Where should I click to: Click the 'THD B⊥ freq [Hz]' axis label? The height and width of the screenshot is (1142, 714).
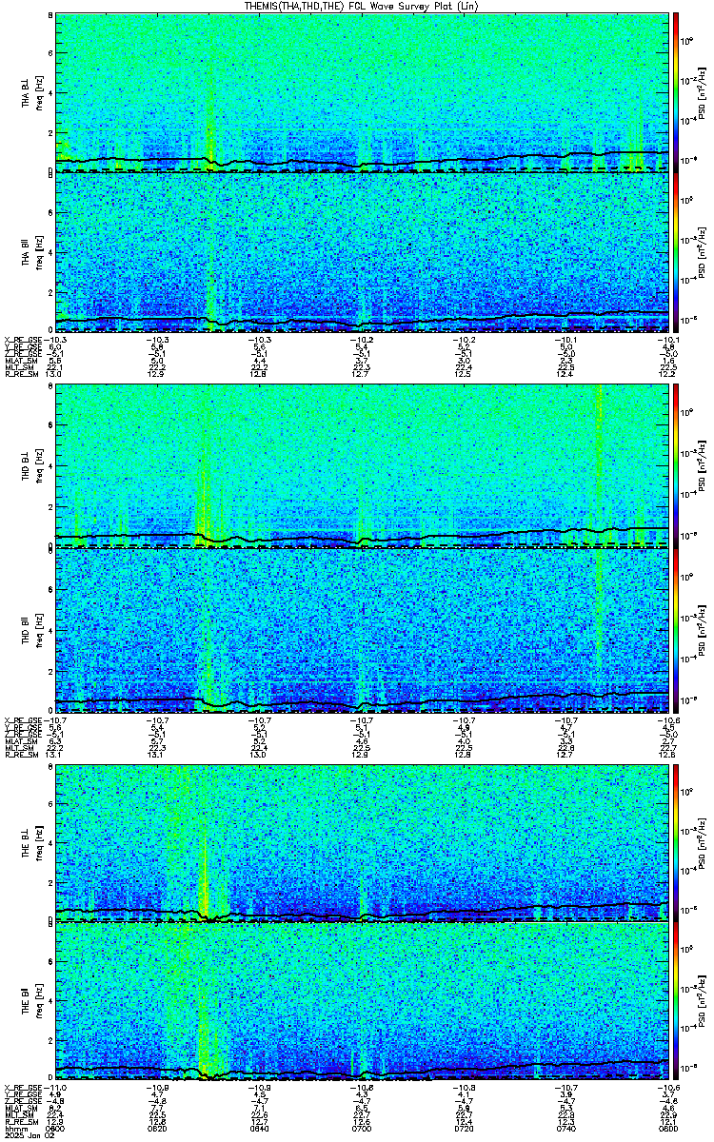[x=33, y=465]
